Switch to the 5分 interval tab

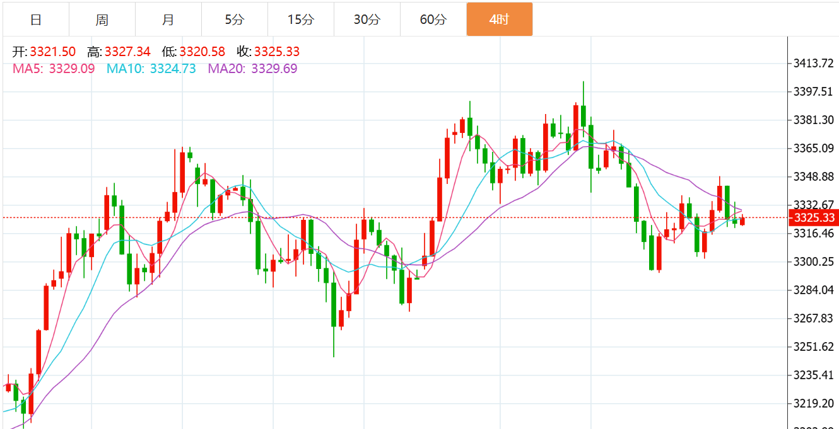[234, 20]
